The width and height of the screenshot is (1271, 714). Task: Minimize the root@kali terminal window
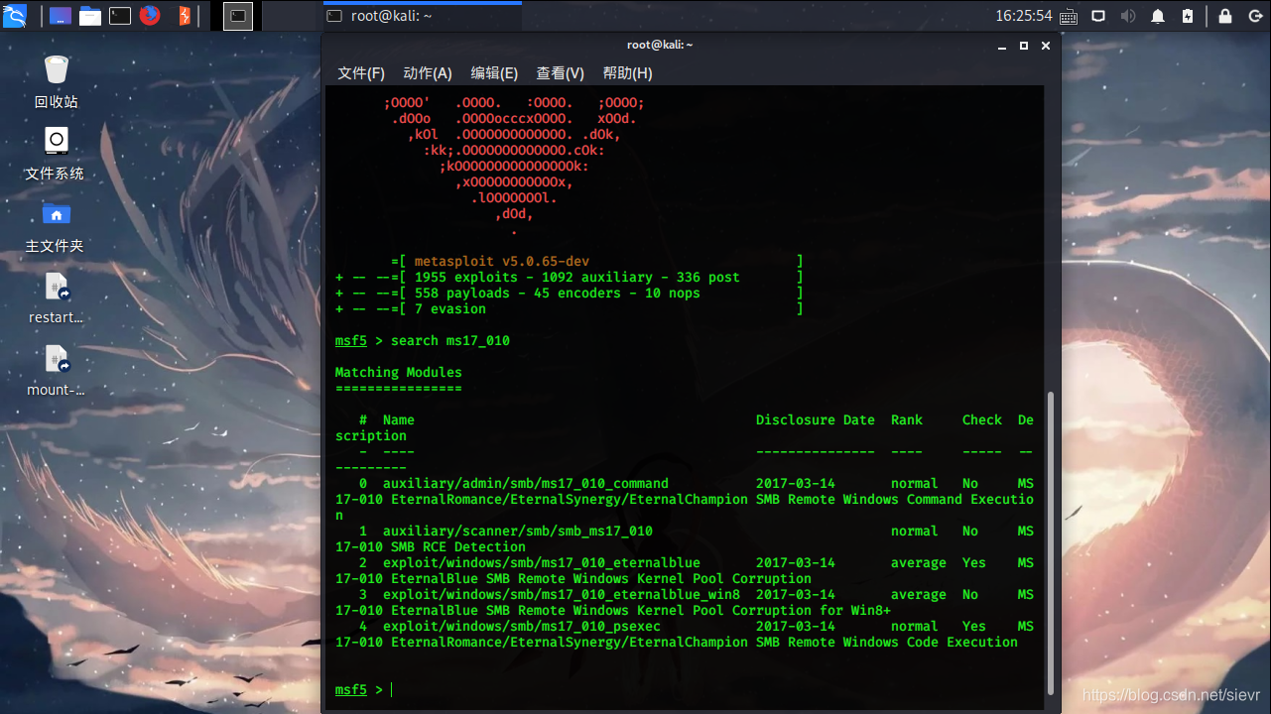1002,46
